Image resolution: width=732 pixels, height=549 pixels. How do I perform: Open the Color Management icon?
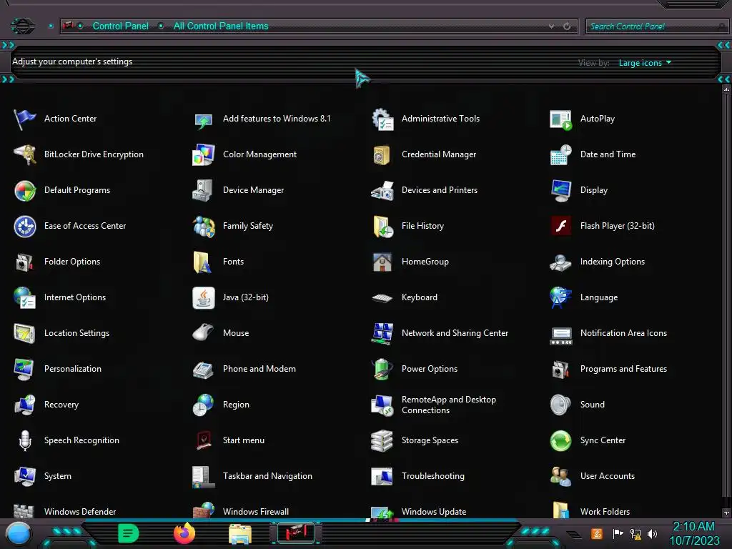(x=204, y=154)
